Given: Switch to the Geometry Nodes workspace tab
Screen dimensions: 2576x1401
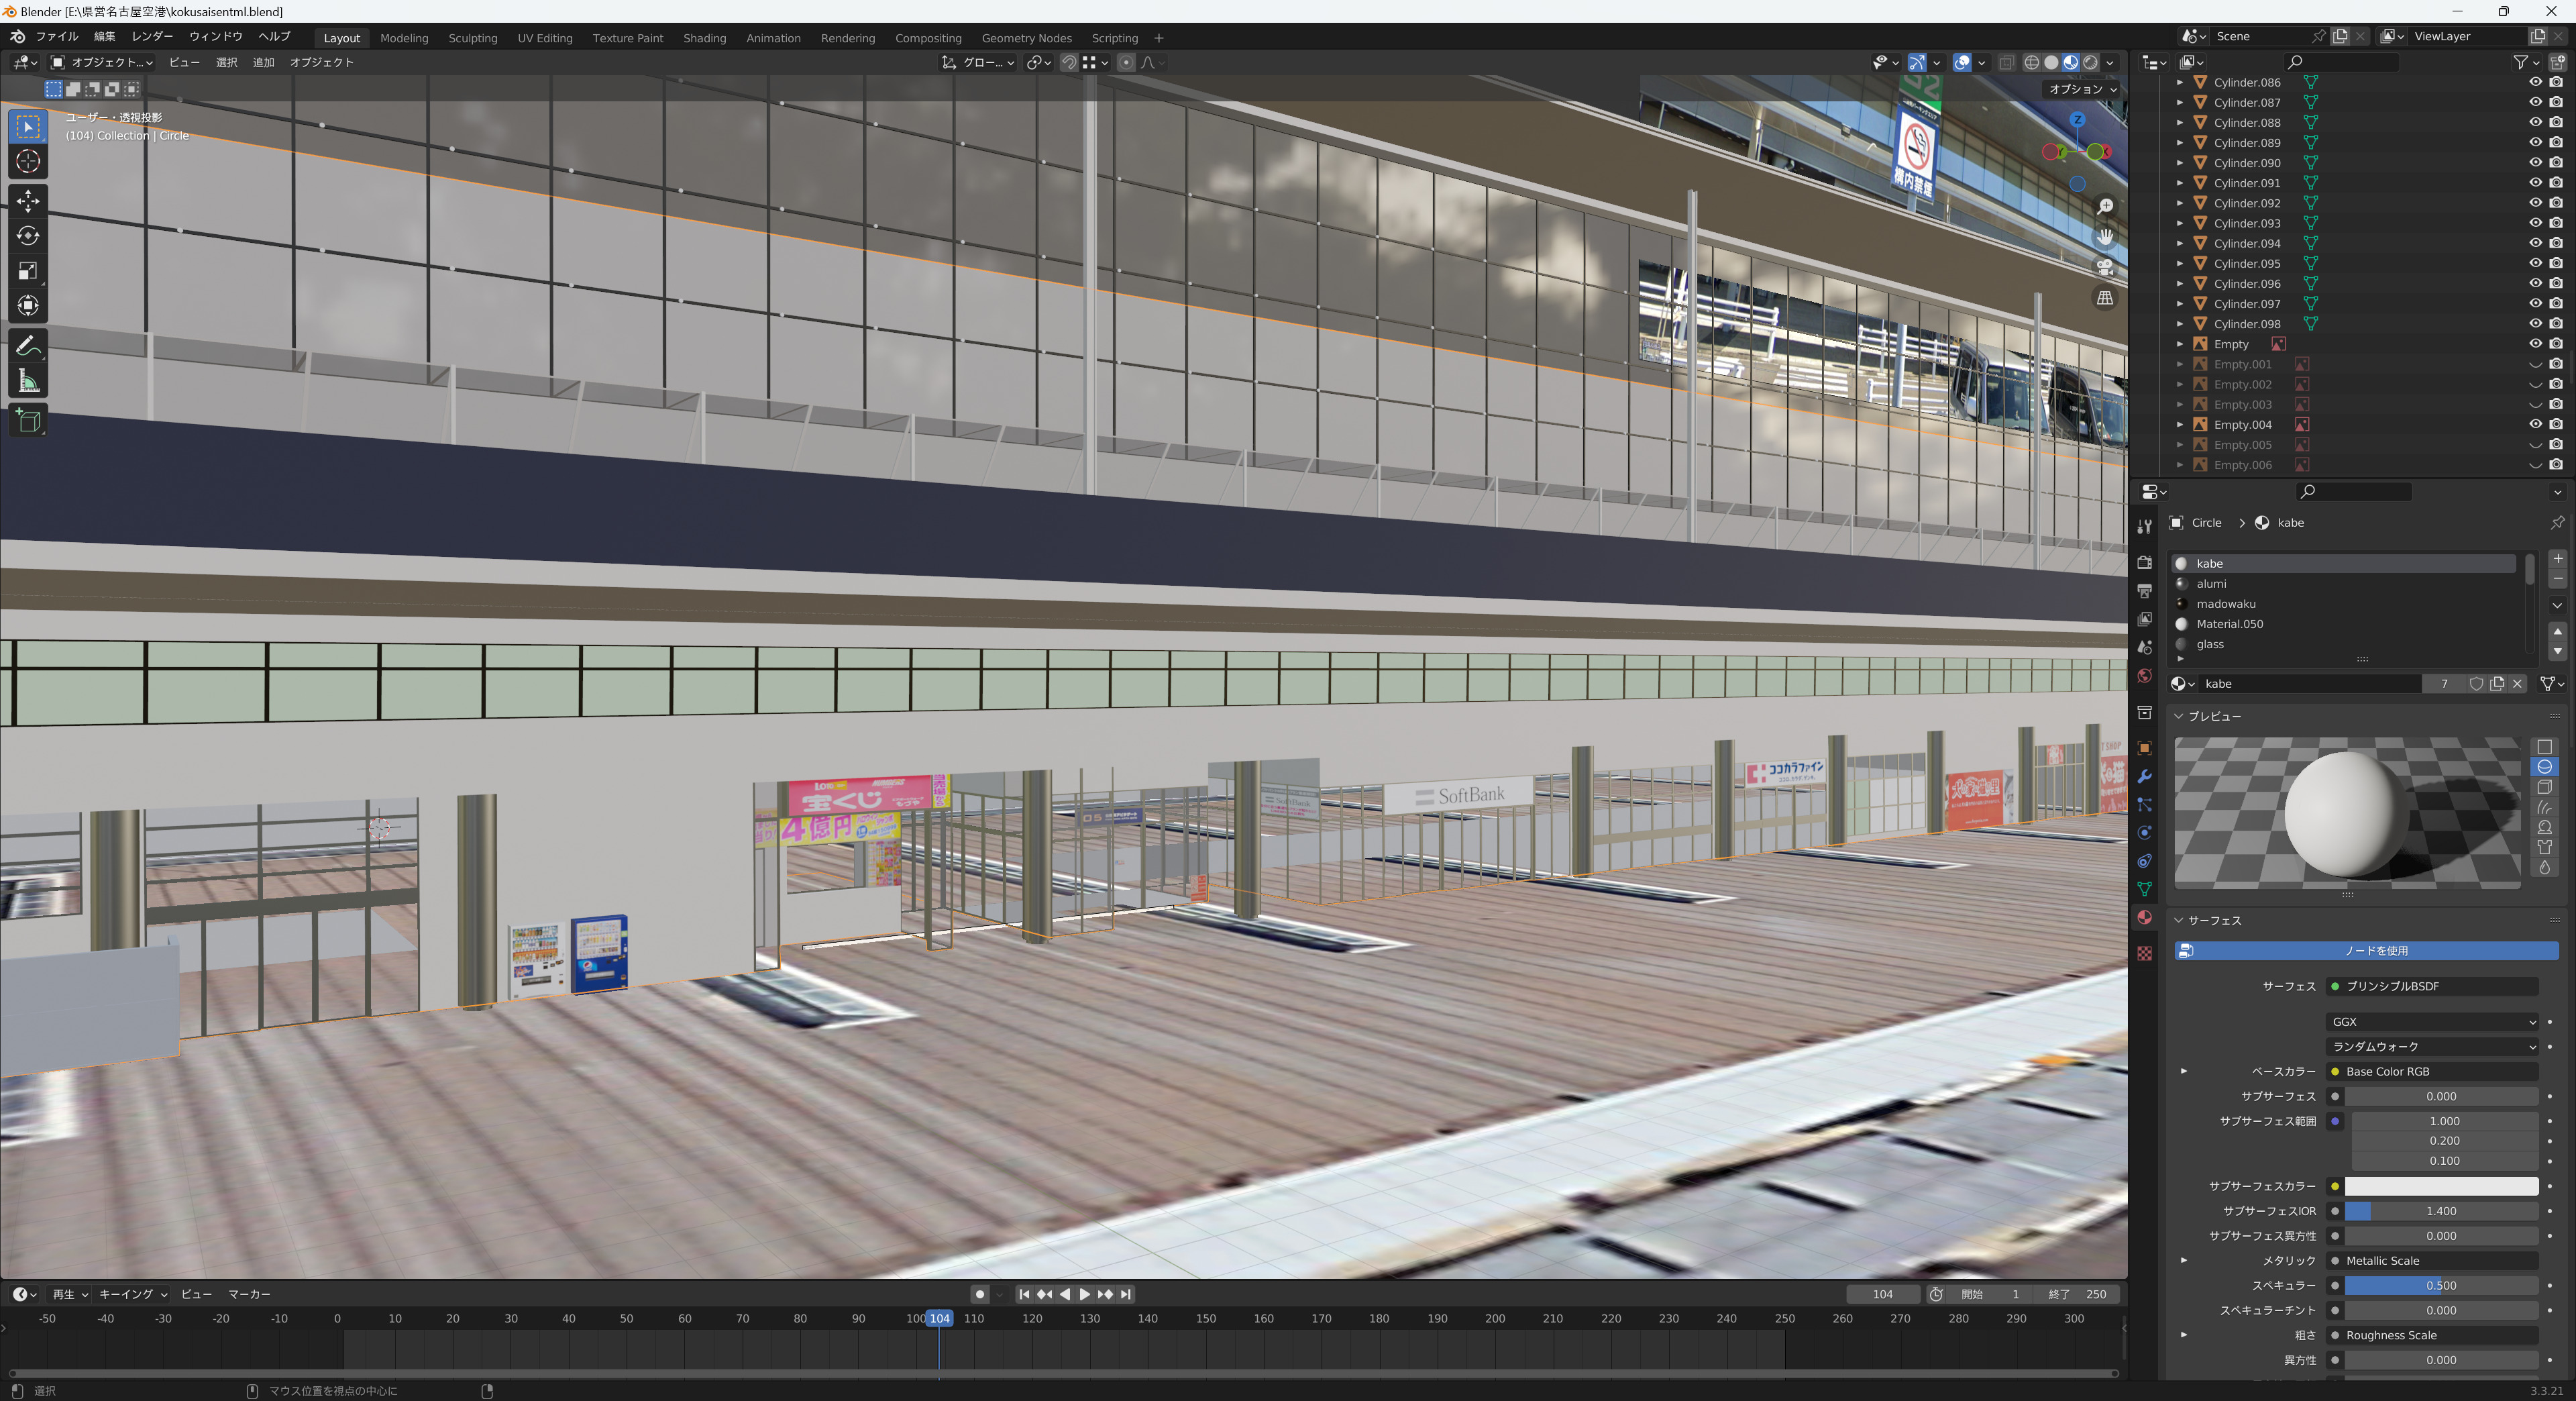Looking at the screenshot, I should (x=1026, y=38).
